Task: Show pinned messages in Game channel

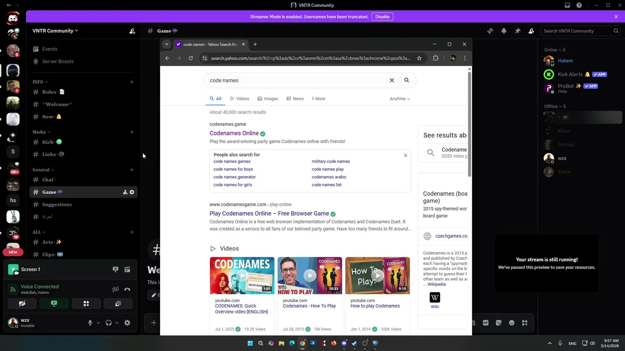Action: coord(518,31)
